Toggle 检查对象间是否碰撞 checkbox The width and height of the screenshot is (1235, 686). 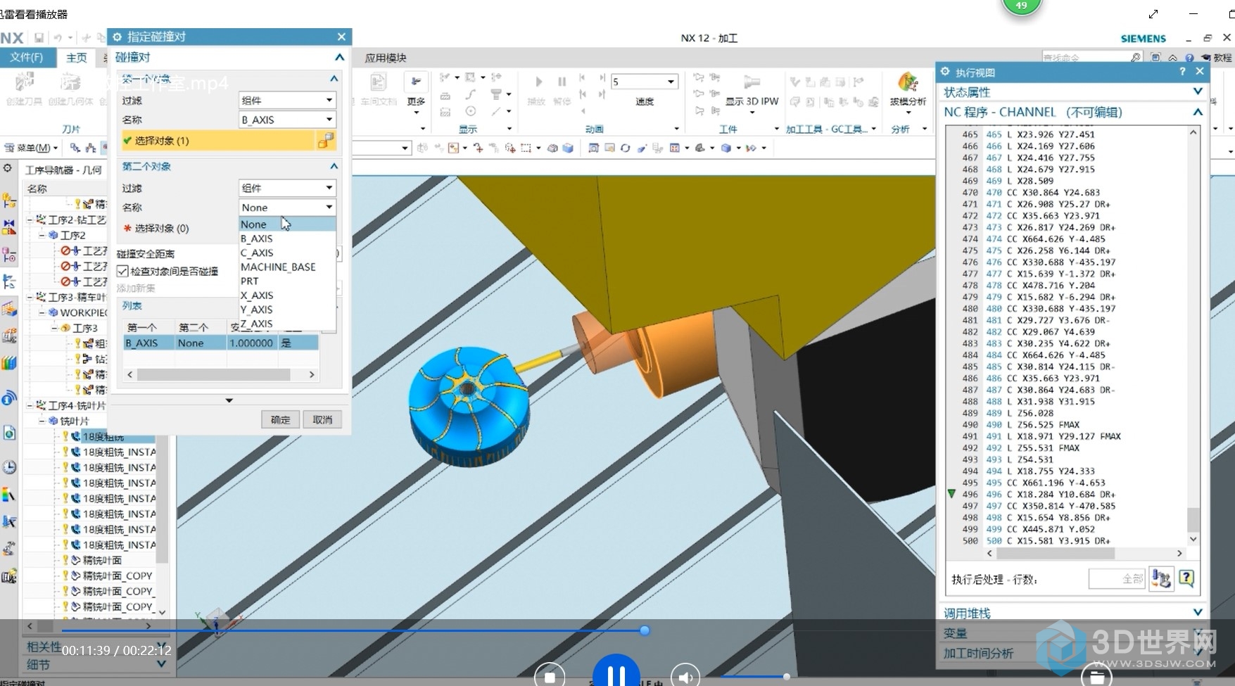click(x=122, y=271)
